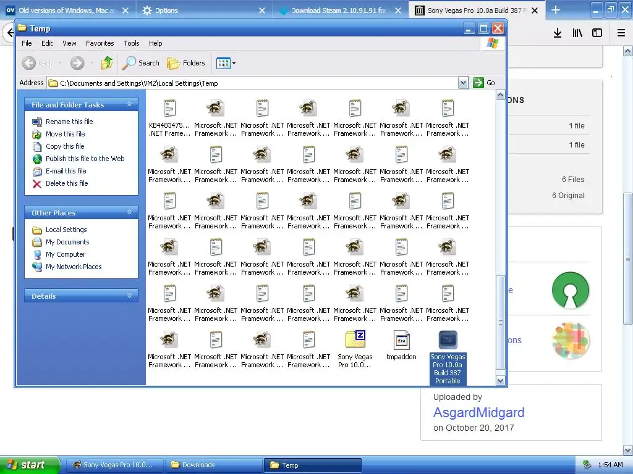Switch to Sony Vegas Pro 10.0... taskbar item
Viewport: 633px width, 474px height.
coord(114,465)
